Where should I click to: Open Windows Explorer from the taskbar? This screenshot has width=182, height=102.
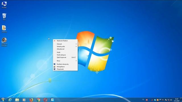pos(17,100)
